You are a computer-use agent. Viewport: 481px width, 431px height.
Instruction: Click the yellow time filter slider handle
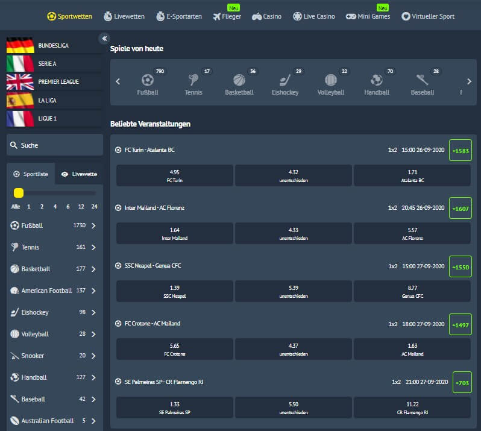[x=19, y=193]
